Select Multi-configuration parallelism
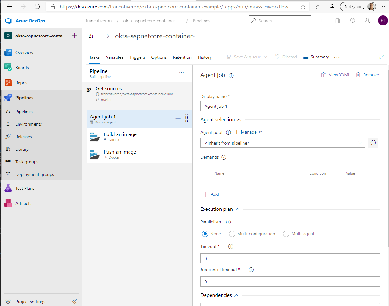The image size is (389, 306). tap(232, 234)
